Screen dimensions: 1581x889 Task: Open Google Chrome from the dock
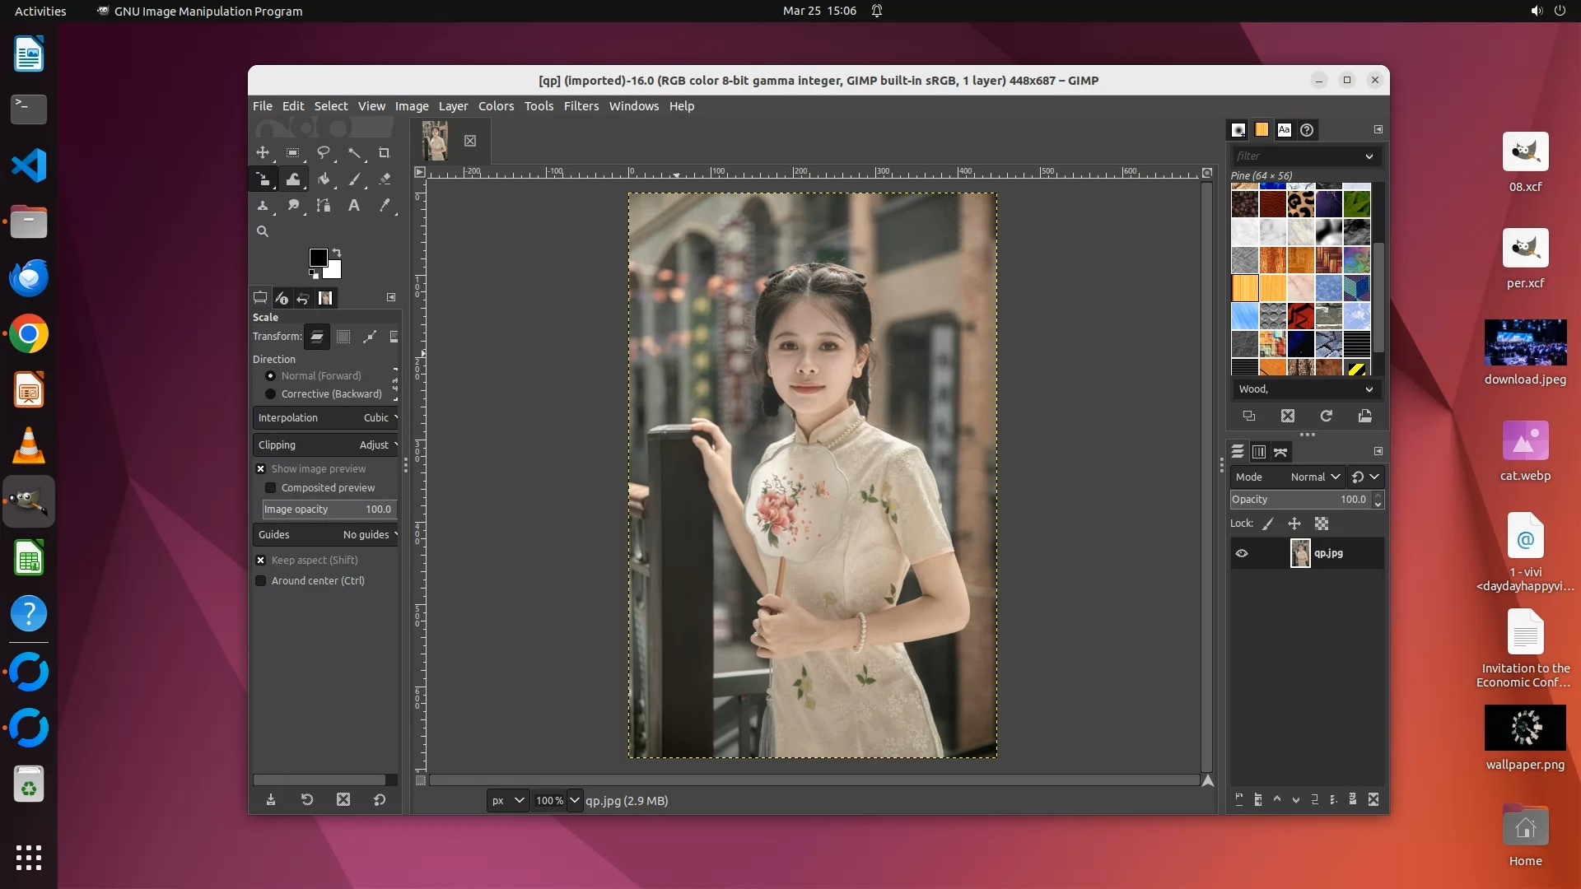click(x=29, y=334)
